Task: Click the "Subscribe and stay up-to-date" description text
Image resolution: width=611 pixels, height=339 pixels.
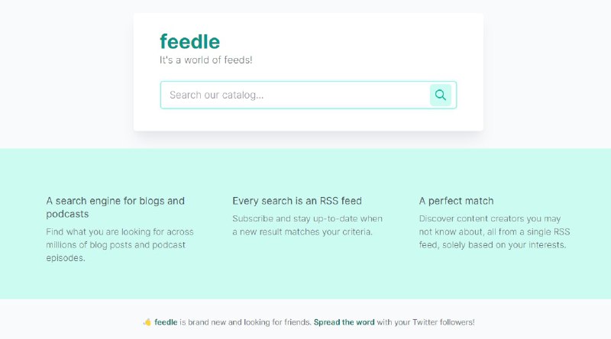Action: [x=307, y=218]
